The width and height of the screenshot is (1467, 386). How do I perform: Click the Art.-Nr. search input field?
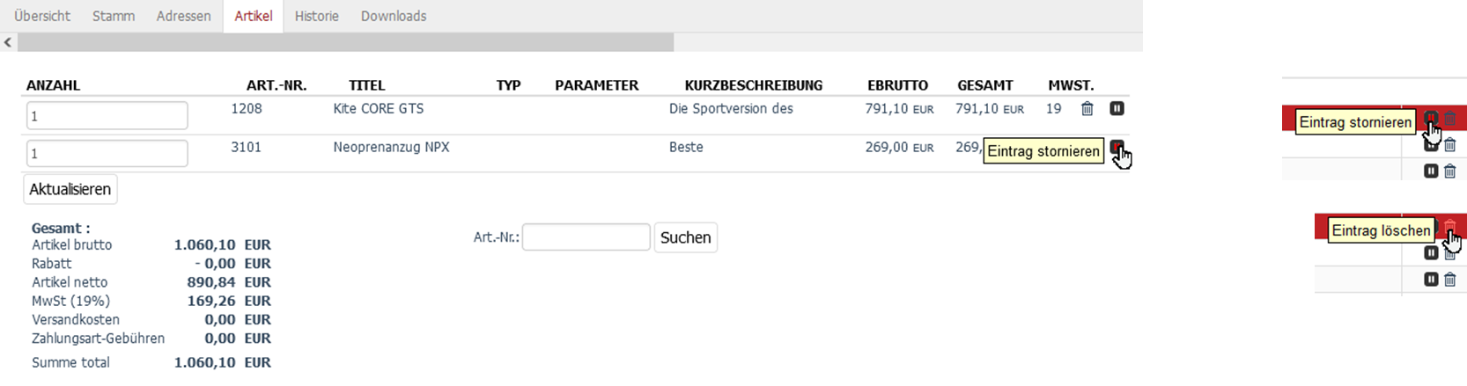tap(586, 237)
